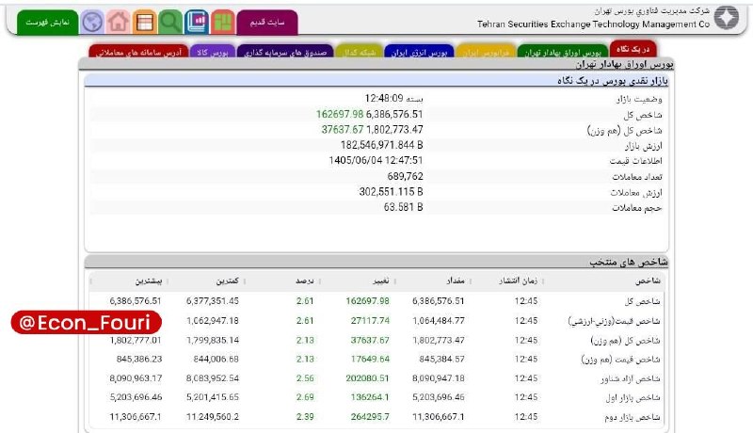Click the highest value 845,386.23
753x433 pixels.
139,359
